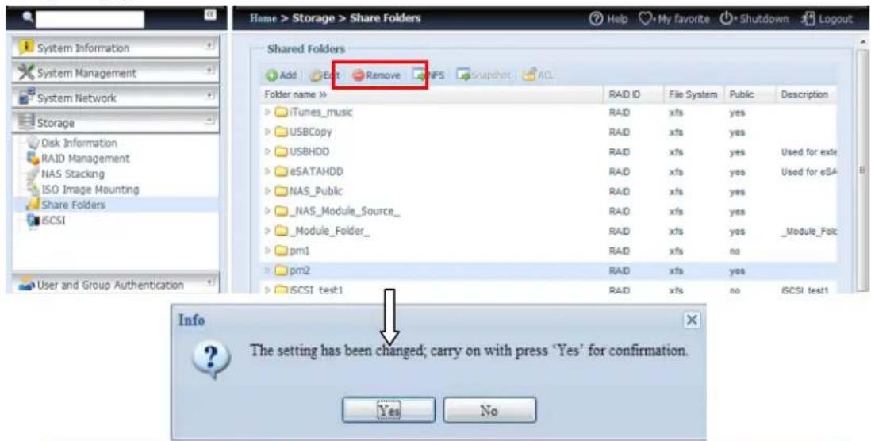The width and height of the screenshot is (871, 441).
Task: Expand the System Network section
Action: (x=210, y=98)
